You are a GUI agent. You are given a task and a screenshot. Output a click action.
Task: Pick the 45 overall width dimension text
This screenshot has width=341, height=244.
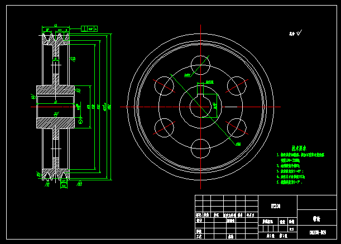coord(56,26)
